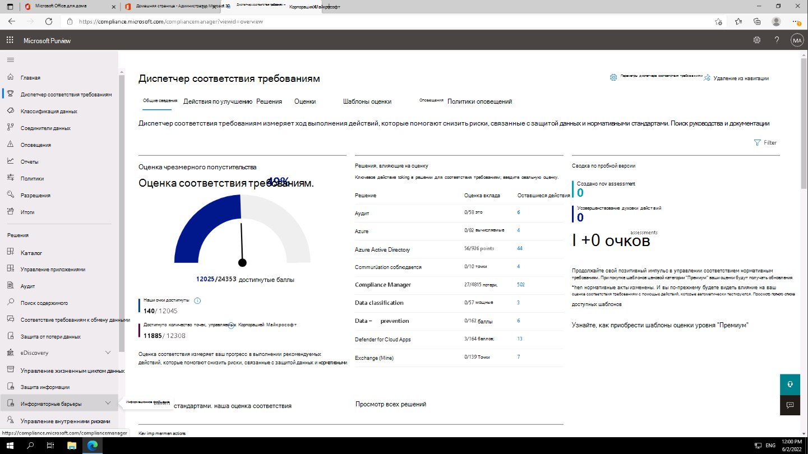
Task: Switch to the Действия по улучшению tab
Action: (x=218, y=101)
